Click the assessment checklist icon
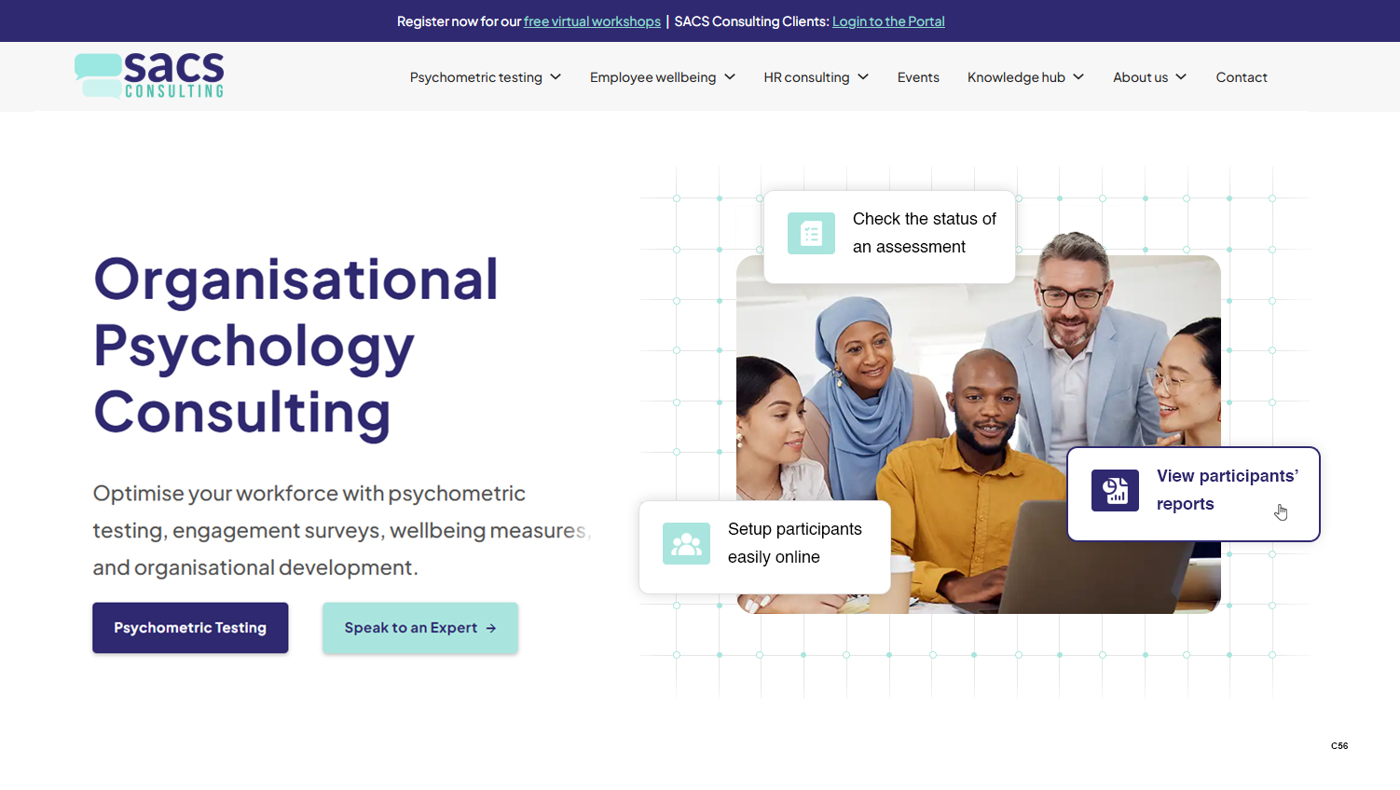The width and height of the screenshot is (1400, 790). pos(811,233)
